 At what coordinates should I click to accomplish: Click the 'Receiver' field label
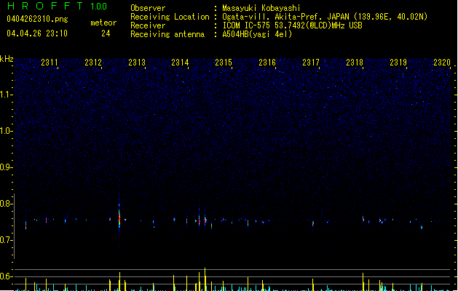[148, 25]
